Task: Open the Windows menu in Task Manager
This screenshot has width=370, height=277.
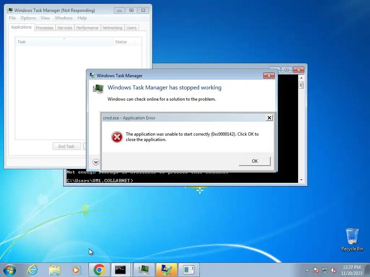Action: (x=64, y=18)
